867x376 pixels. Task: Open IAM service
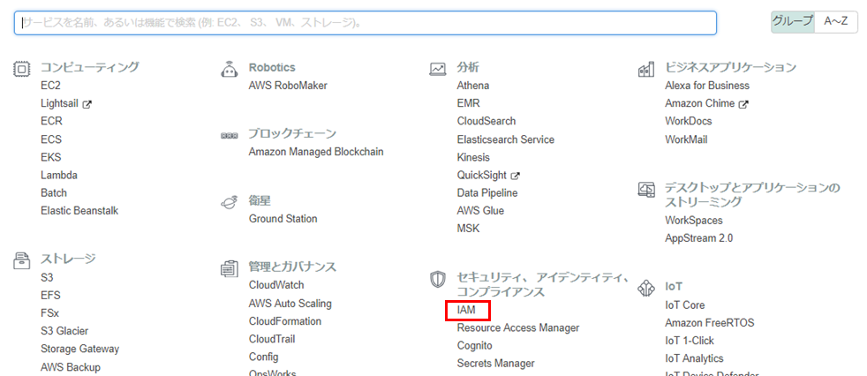tap(466, 310)
